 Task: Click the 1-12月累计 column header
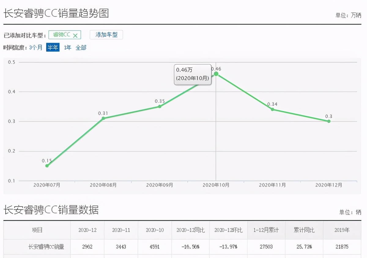pos(266,230)
